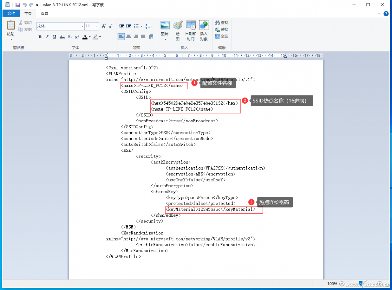Click the increase indent icon
The image size is (392, 290).
[x=128, y=26]
